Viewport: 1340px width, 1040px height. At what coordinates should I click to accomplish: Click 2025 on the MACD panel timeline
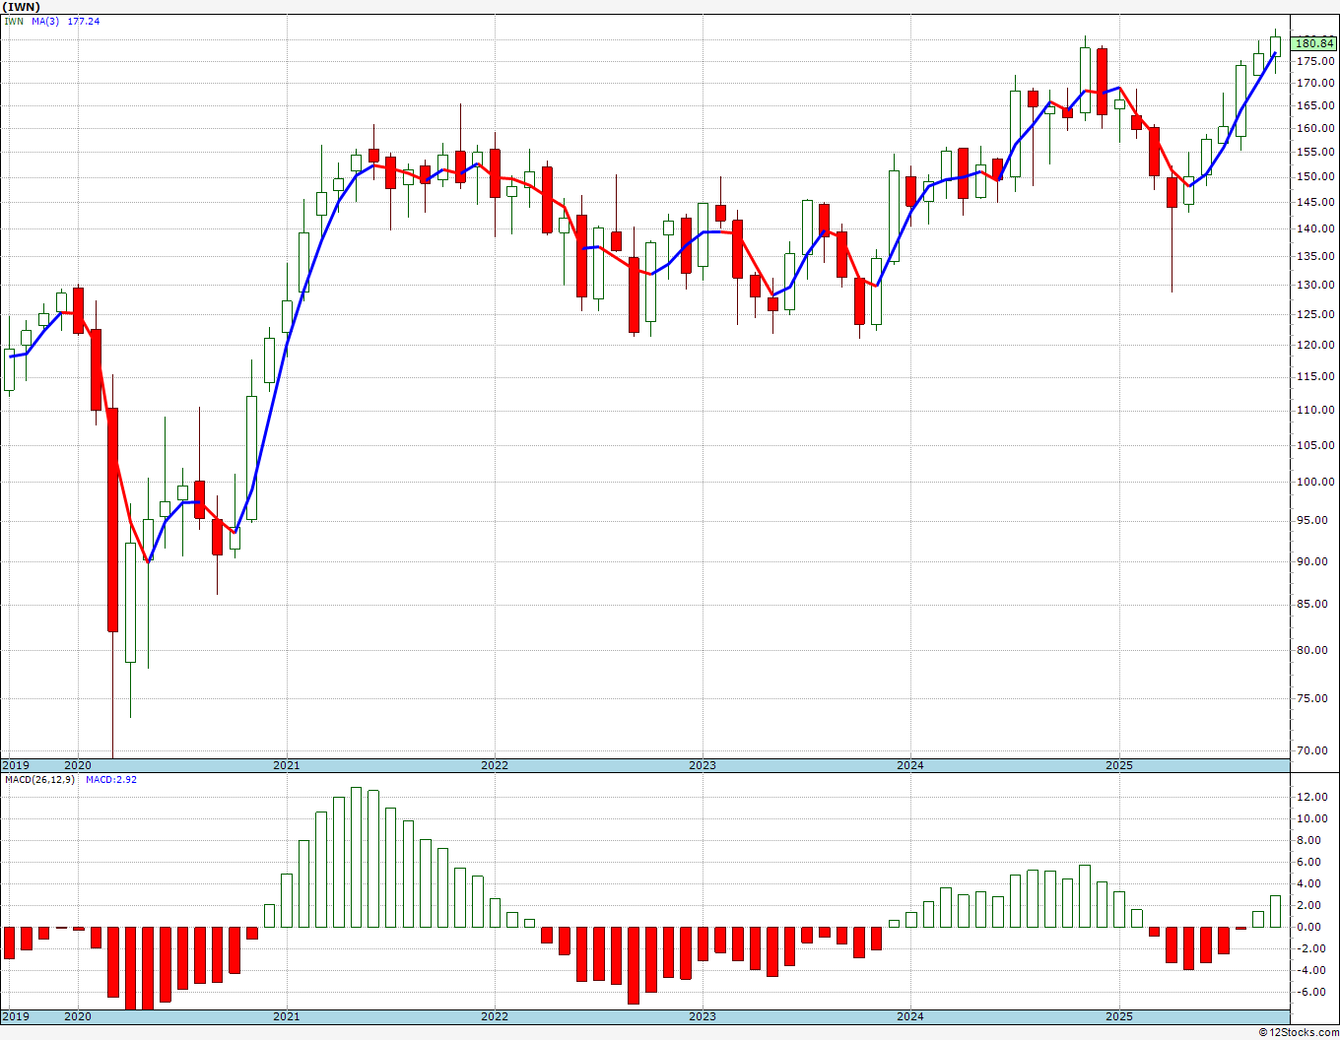[x=1118, y=1016]
